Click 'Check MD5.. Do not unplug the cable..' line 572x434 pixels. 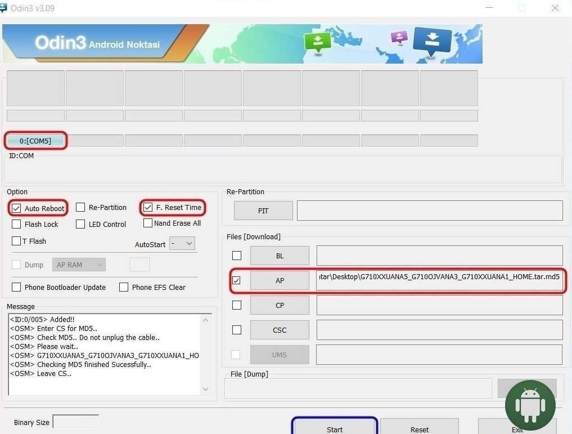[x=84, y=337]
